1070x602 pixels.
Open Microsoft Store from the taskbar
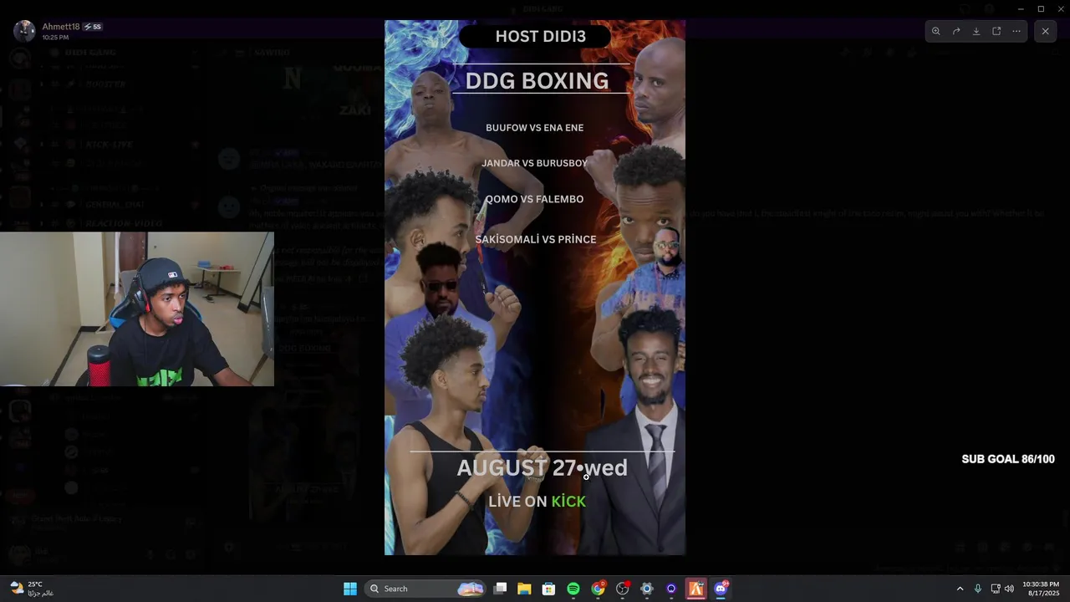tap(548, 589)
